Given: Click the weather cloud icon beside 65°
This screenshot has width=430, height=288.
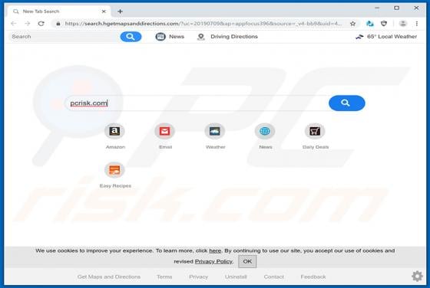Looking at the screenshot, I should point(359,37).
